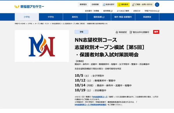
Task: Click the よくあるご質問 link
Action: click(x=123, y=11)
